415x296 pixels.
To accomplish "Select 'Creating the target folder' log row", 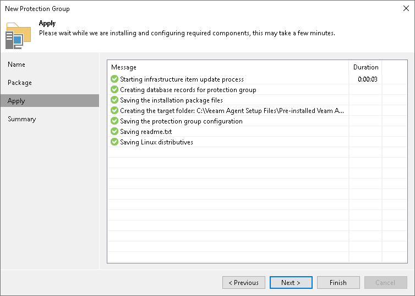I will [257, 110].
